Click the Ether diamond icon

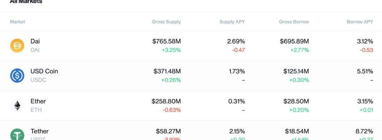click(17, 106)
